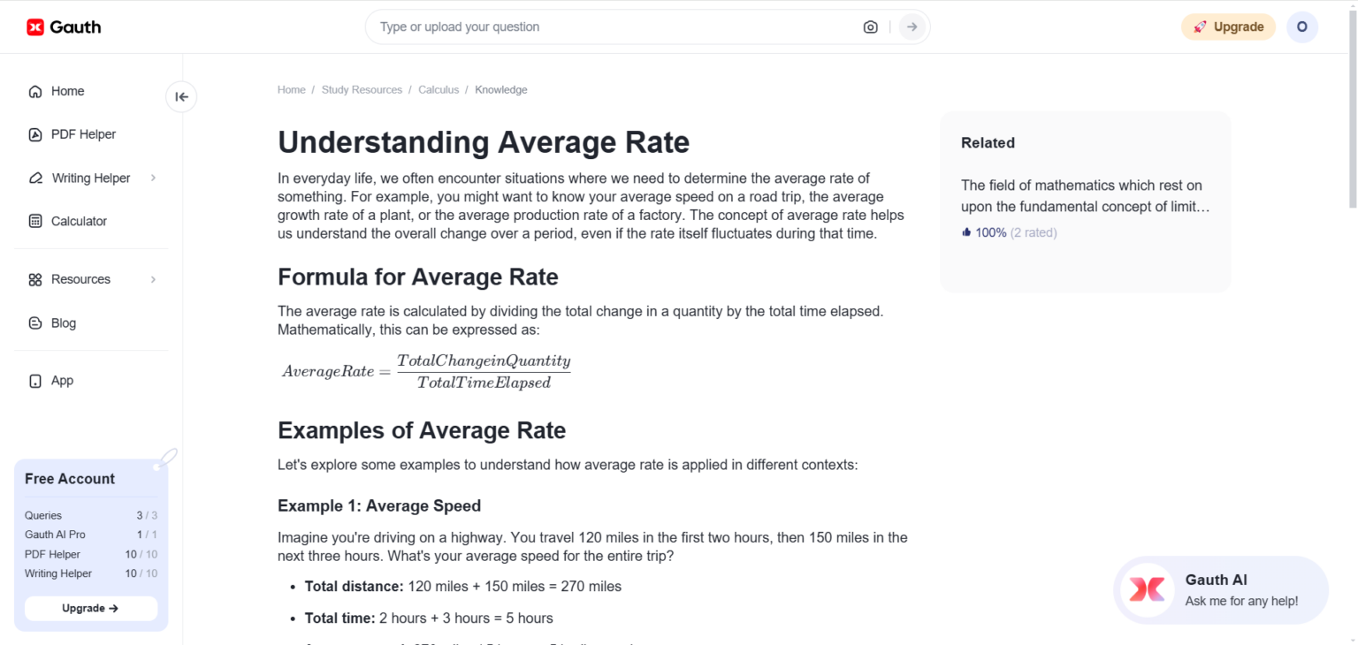Viewport: 1358px width, 645px height.
Task: Click the Upgrade button in the header
Action: tap(1228, 27)
